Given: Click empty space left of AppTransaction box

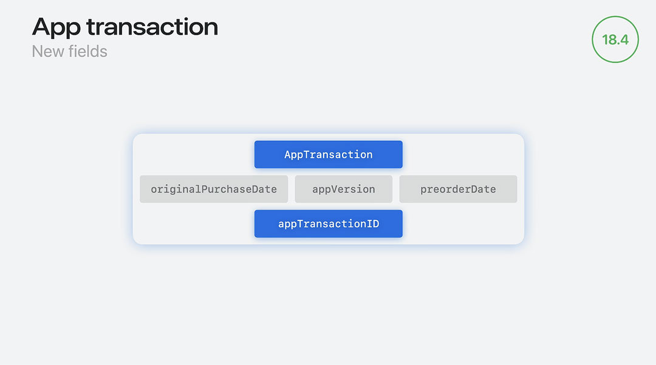Looking at the screenshot, I should click(x=194, y=154).
